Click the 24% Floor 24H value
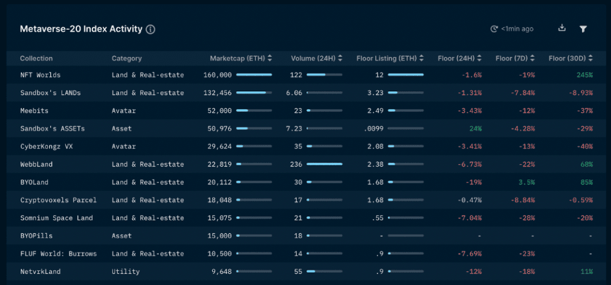 coord(475,129)
